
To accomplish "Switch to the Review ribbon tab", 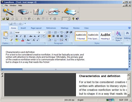I will (x=76, y=28).
